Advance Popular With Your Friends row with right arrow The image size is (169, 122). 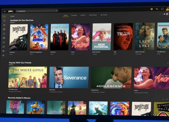[168, 63]
